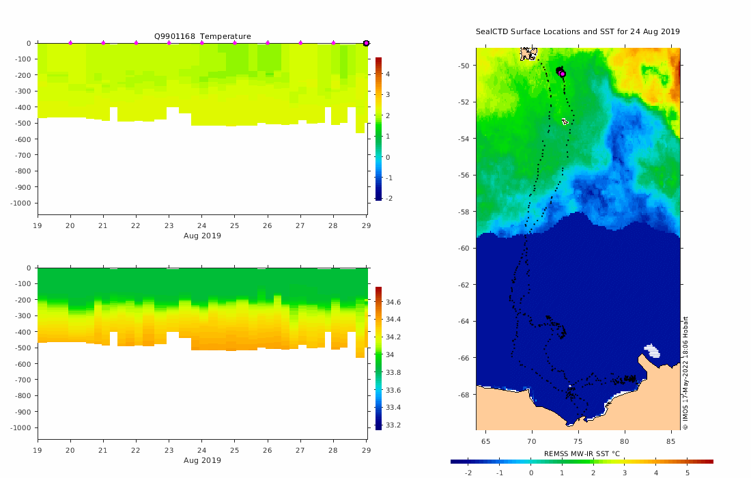This screenshot has width=751, height=478.
Task: Click latitude label '-60' on the map
Action: (x=464, y=248)
